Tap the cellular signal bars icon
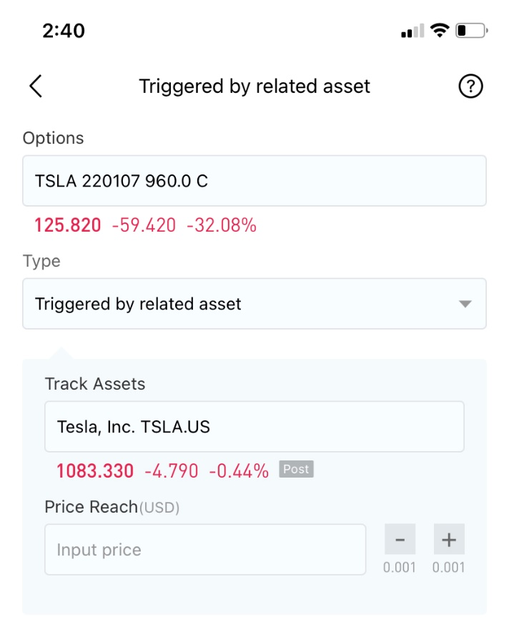This screenshot has height=622, width=509. pyautogui.click(x=412, y=31)
